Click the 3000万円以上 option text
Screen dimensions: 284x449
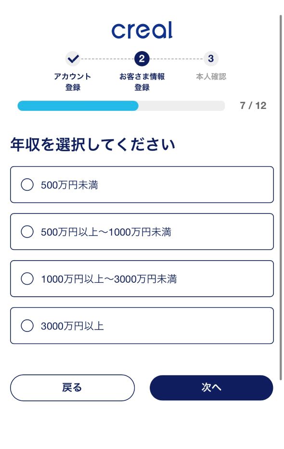point(72,326)
